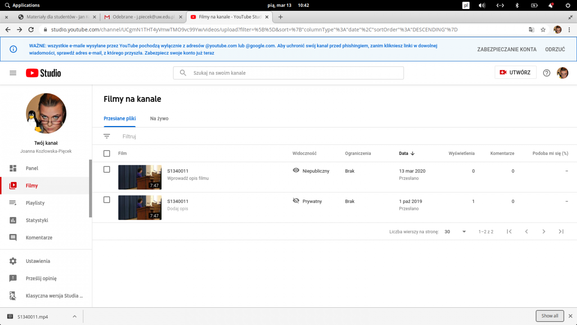The width and height of the screenshot is (577, 325).
Task: Click ZABEZPIECZANIE KONTA link
Action: click(x=507, y=49)
